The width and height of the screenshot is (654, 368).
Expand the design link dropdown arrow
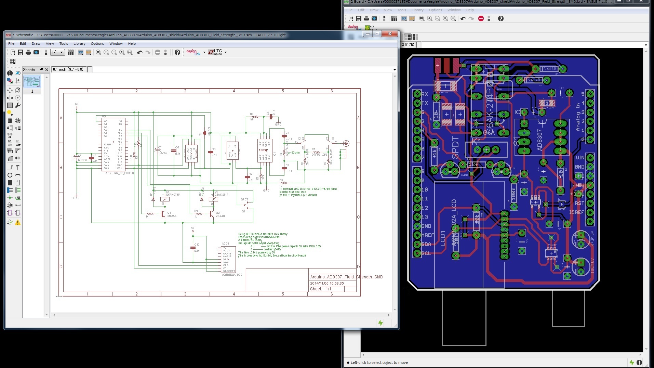pyautogui.click(x=204, y=52)
